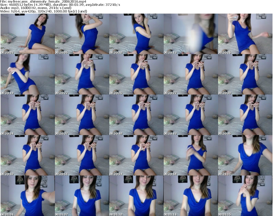Viewport: 273px width, 216px height.
Task: Select the thumbnail frame stamped 00:00:54
Action: coord(136,155)
